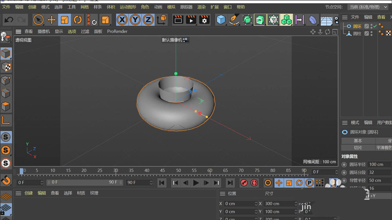This screenshot has height=220, width=392.
Task: Toggle X axis lock
Action: coord(122,20)
